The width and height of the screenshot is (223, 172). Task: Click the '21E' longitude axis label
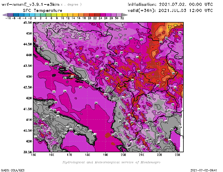click(142, 155)
